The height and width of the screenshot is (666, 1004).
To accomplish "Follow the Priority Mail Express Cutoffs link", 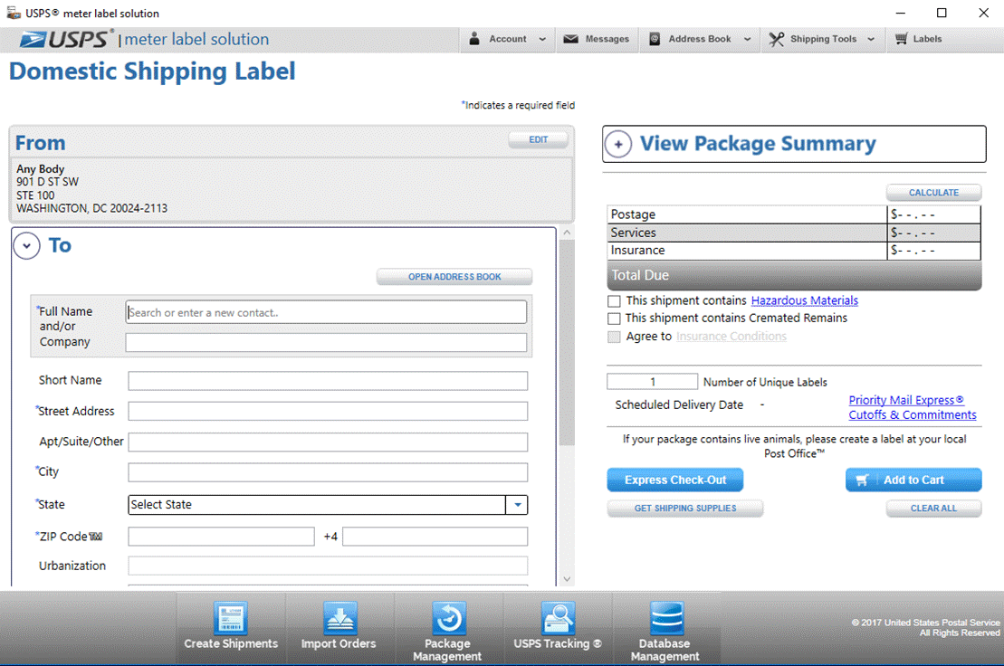I will [913, 407].
